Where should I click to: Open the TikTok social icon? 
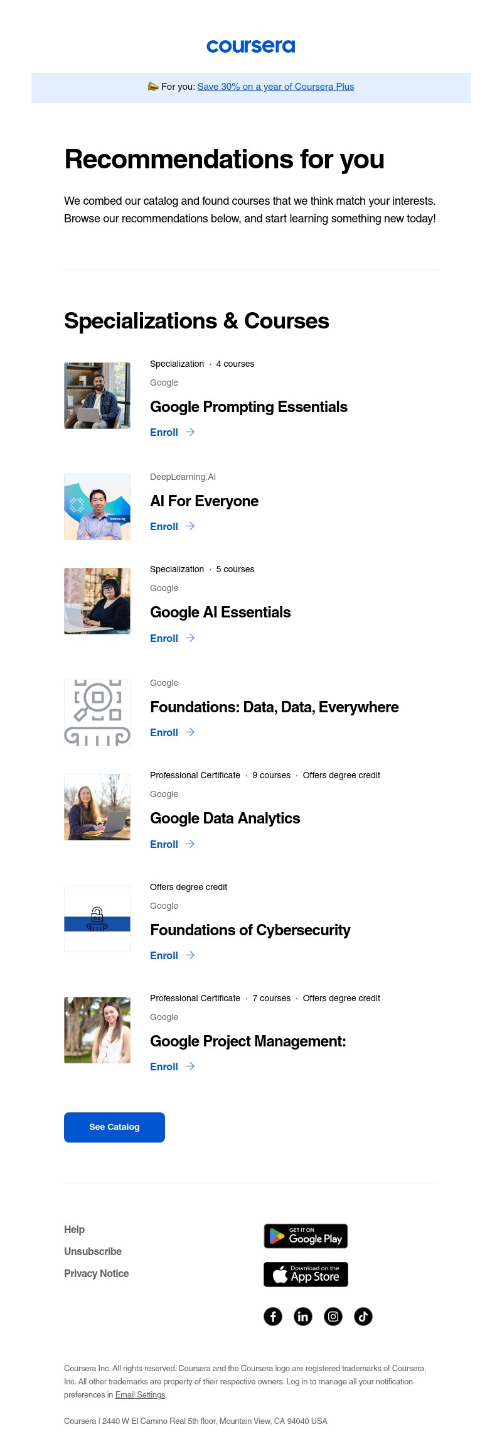[363, 1316]
